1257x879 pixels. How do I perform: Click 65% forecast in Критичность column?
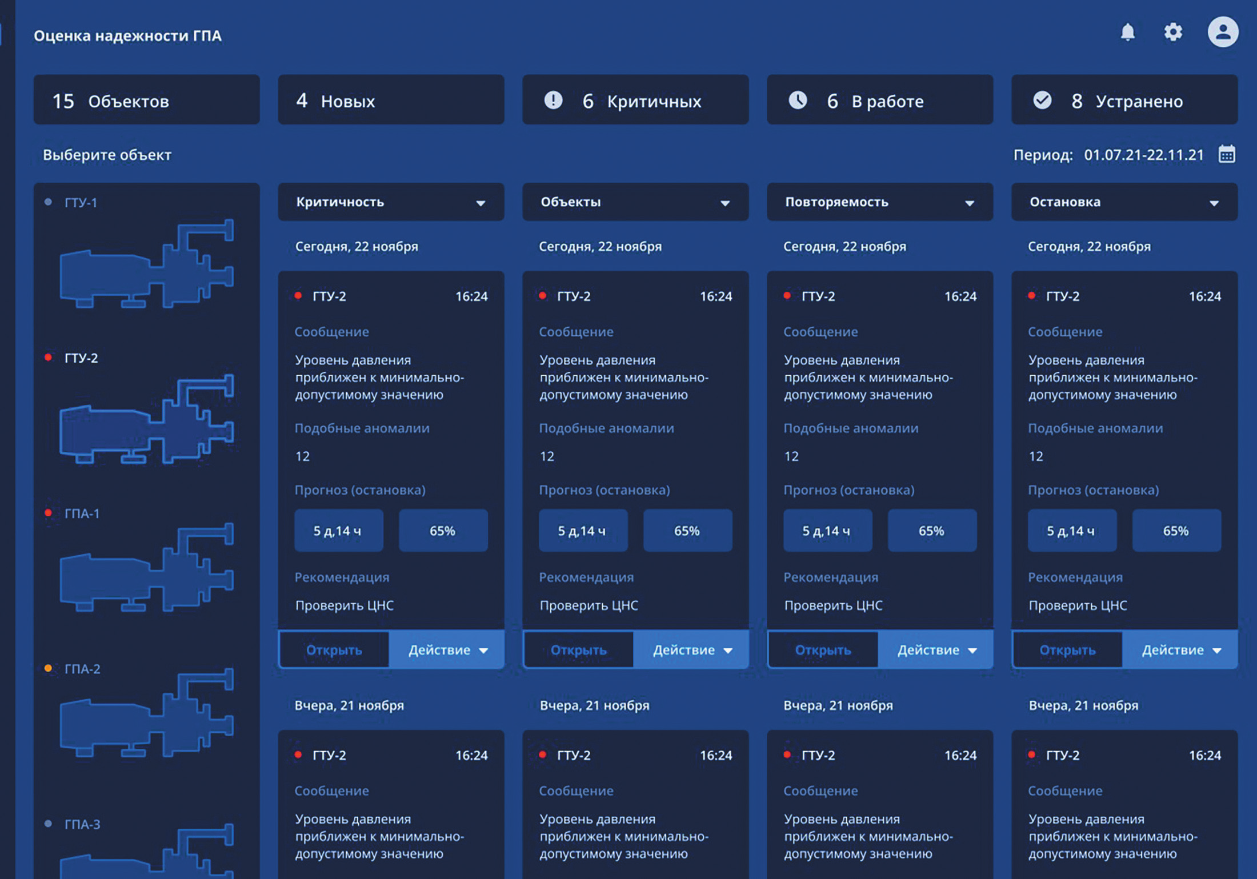point(443,531)
